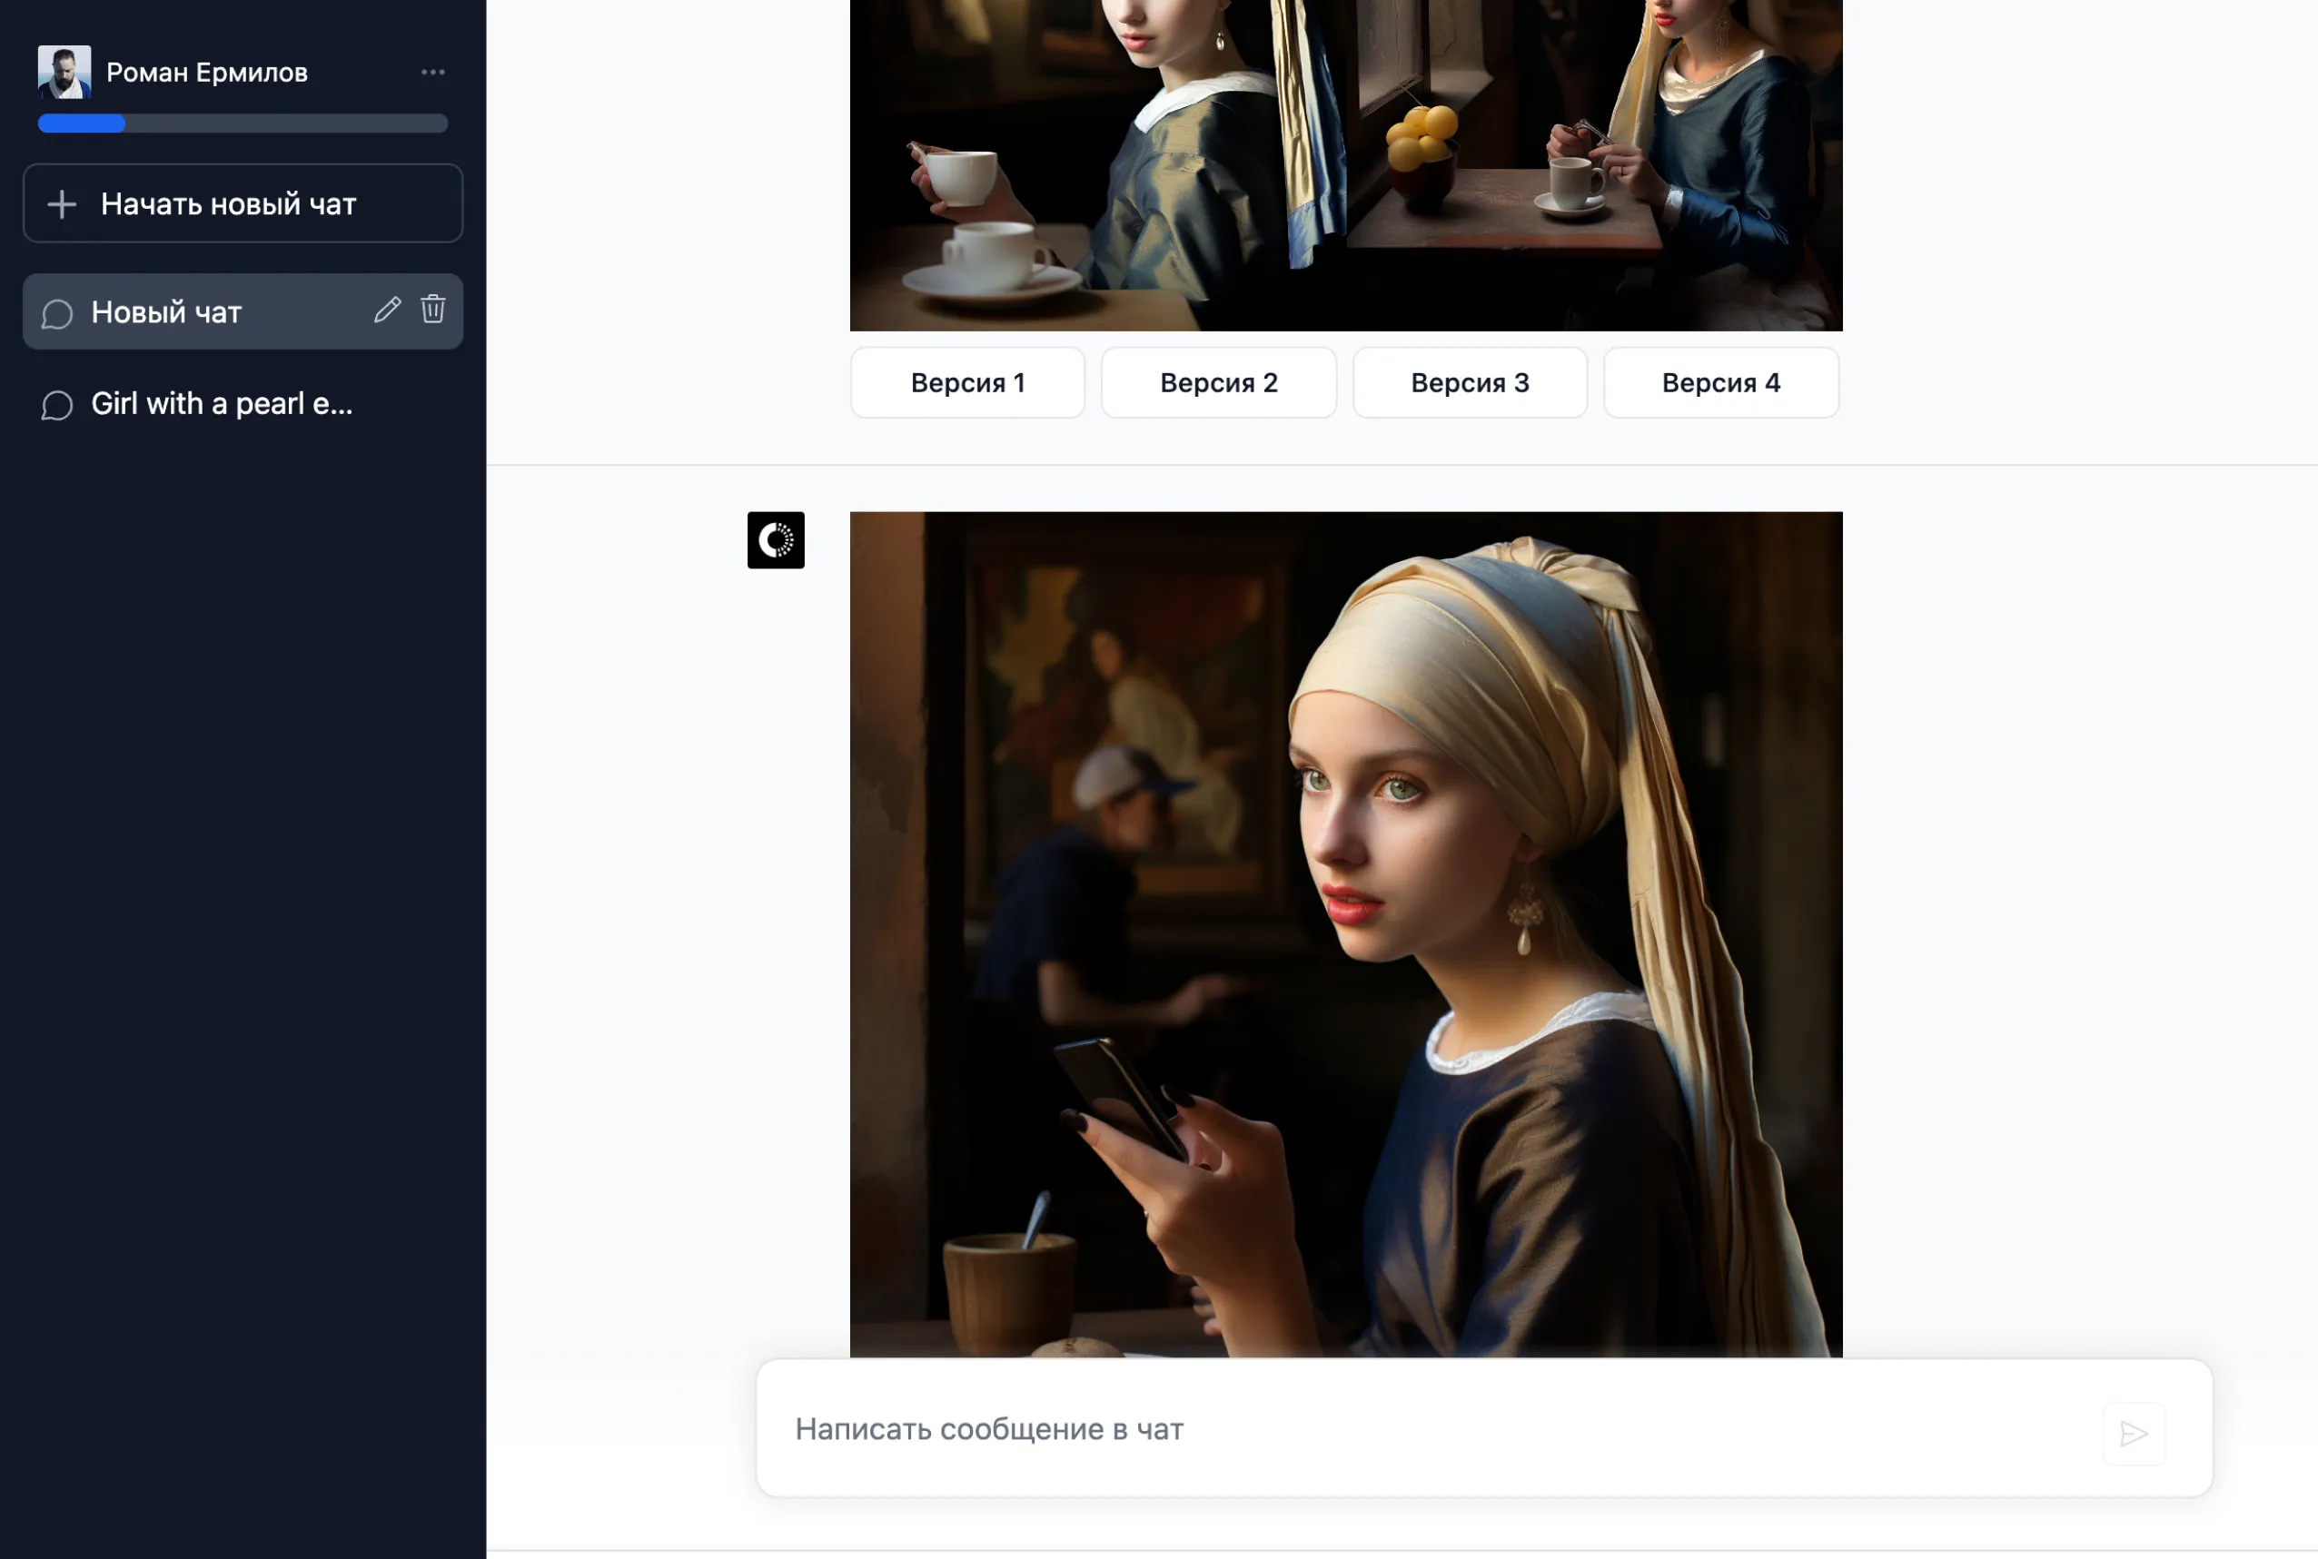Choose Версия 3 of the generated image
The image size is (2318, 1559).
pyautogui.click(x=1470, y=383)
